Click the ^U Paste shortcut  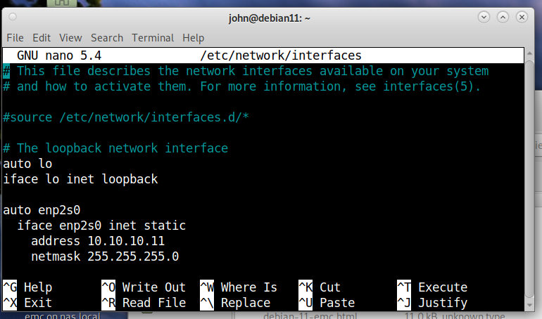(327, 302)
